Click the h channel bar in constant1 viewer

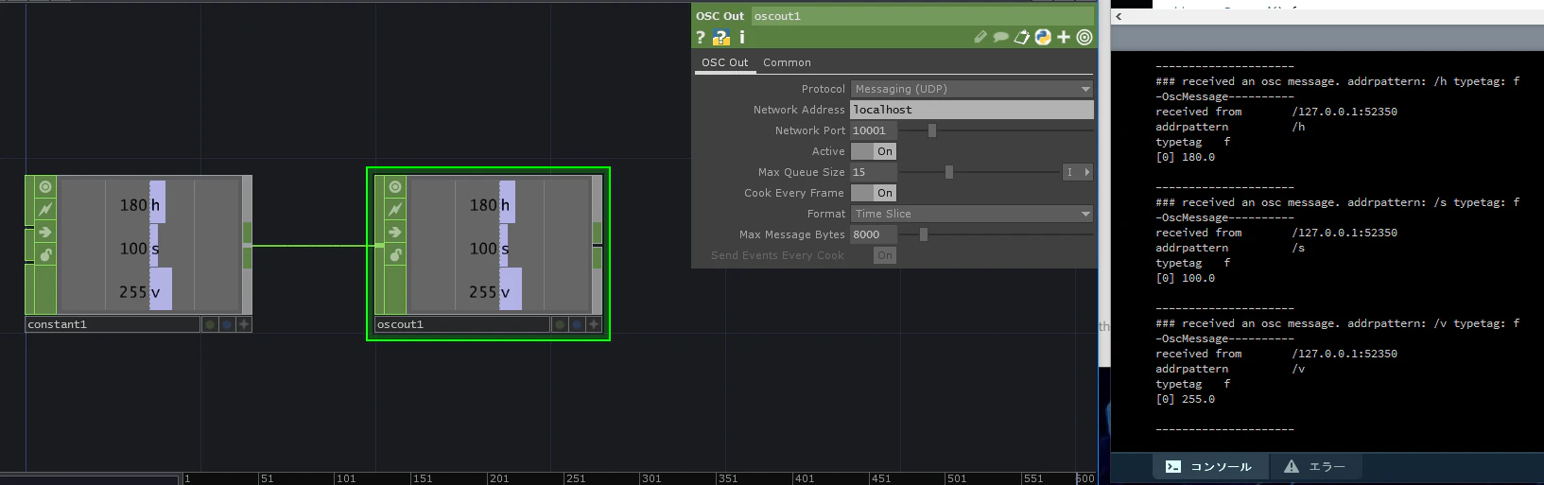coord(157,202)
